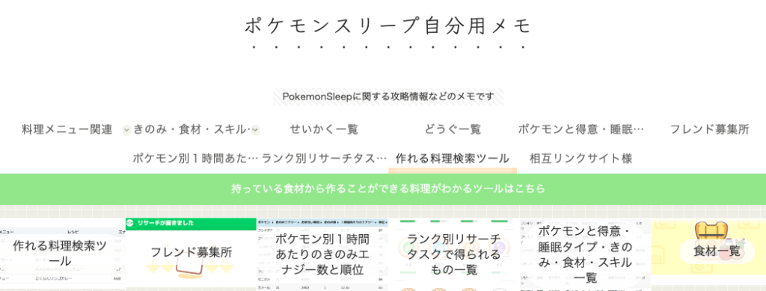Go to せいかく一覧 page

[x=324, y=129]
